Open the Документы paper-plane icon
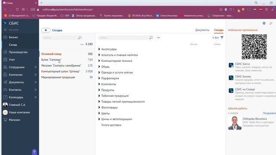This screenshot has width=276, height=155. click(x=5, y=82)
